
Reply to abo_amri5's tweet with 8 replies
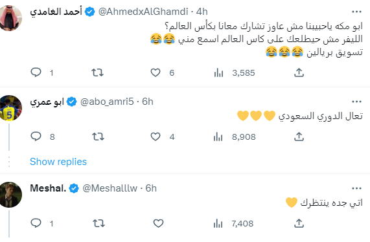(36, 137)
